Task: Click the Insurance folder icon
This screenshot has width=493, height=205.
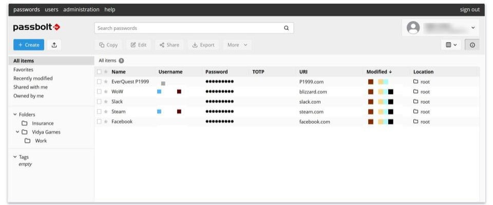Action: (24, 123)
